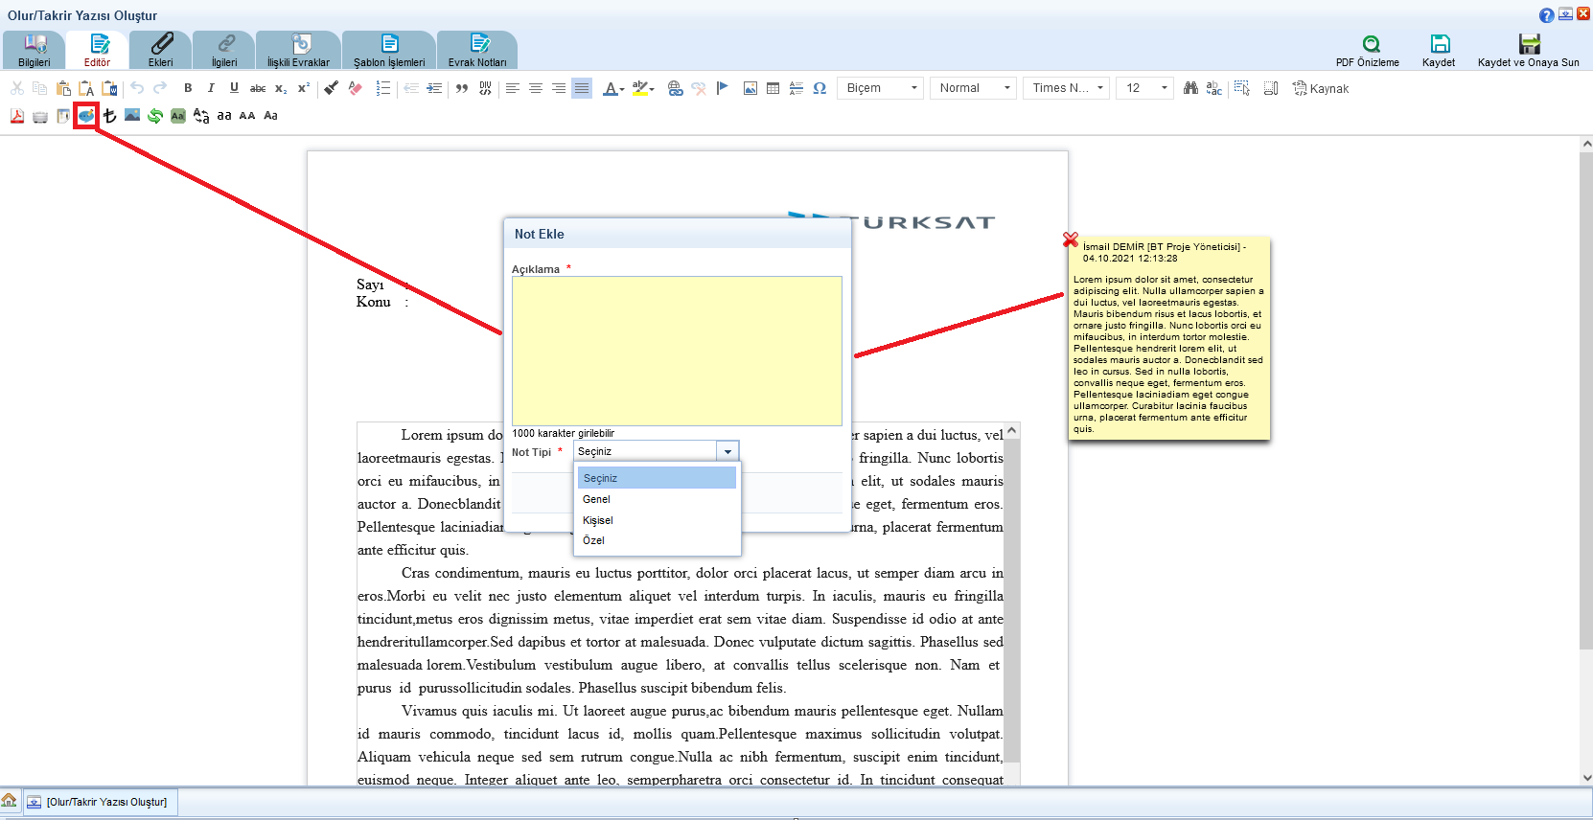Click the insert link icon
This screenshot has height=820, width=1593.
[676, 88]
